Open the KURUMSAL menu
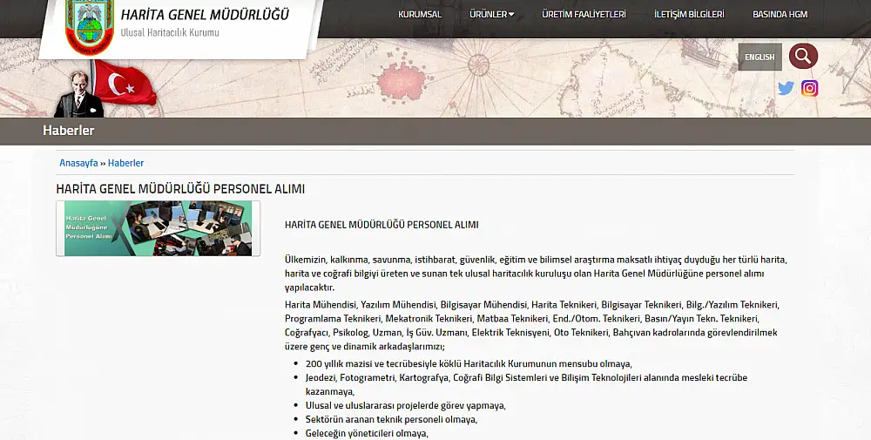Viewport: 871px width, 440px height. coord(420,15)
